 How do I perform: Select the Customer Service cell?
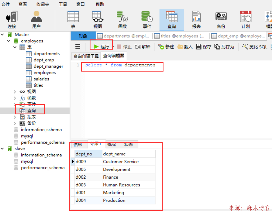pos(129,162)
